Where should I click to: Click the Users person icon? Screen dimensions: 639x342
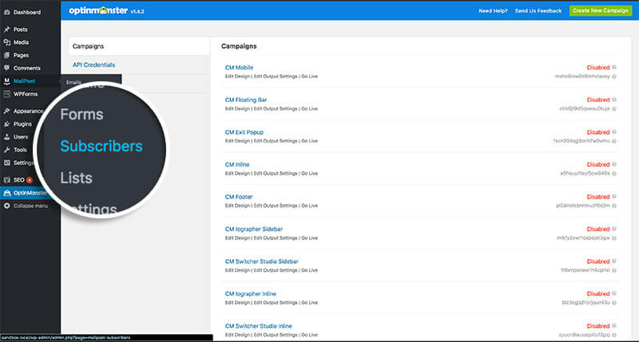pos(7,137)
